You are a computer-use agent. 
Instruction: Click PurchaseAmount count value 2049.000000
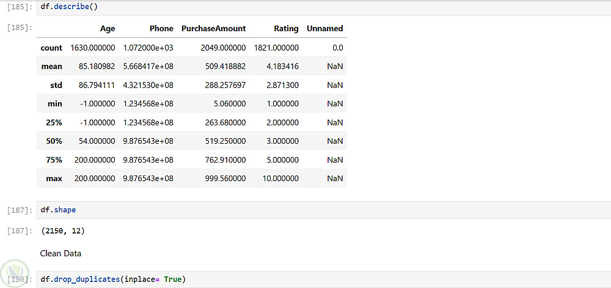click(223, 48)
